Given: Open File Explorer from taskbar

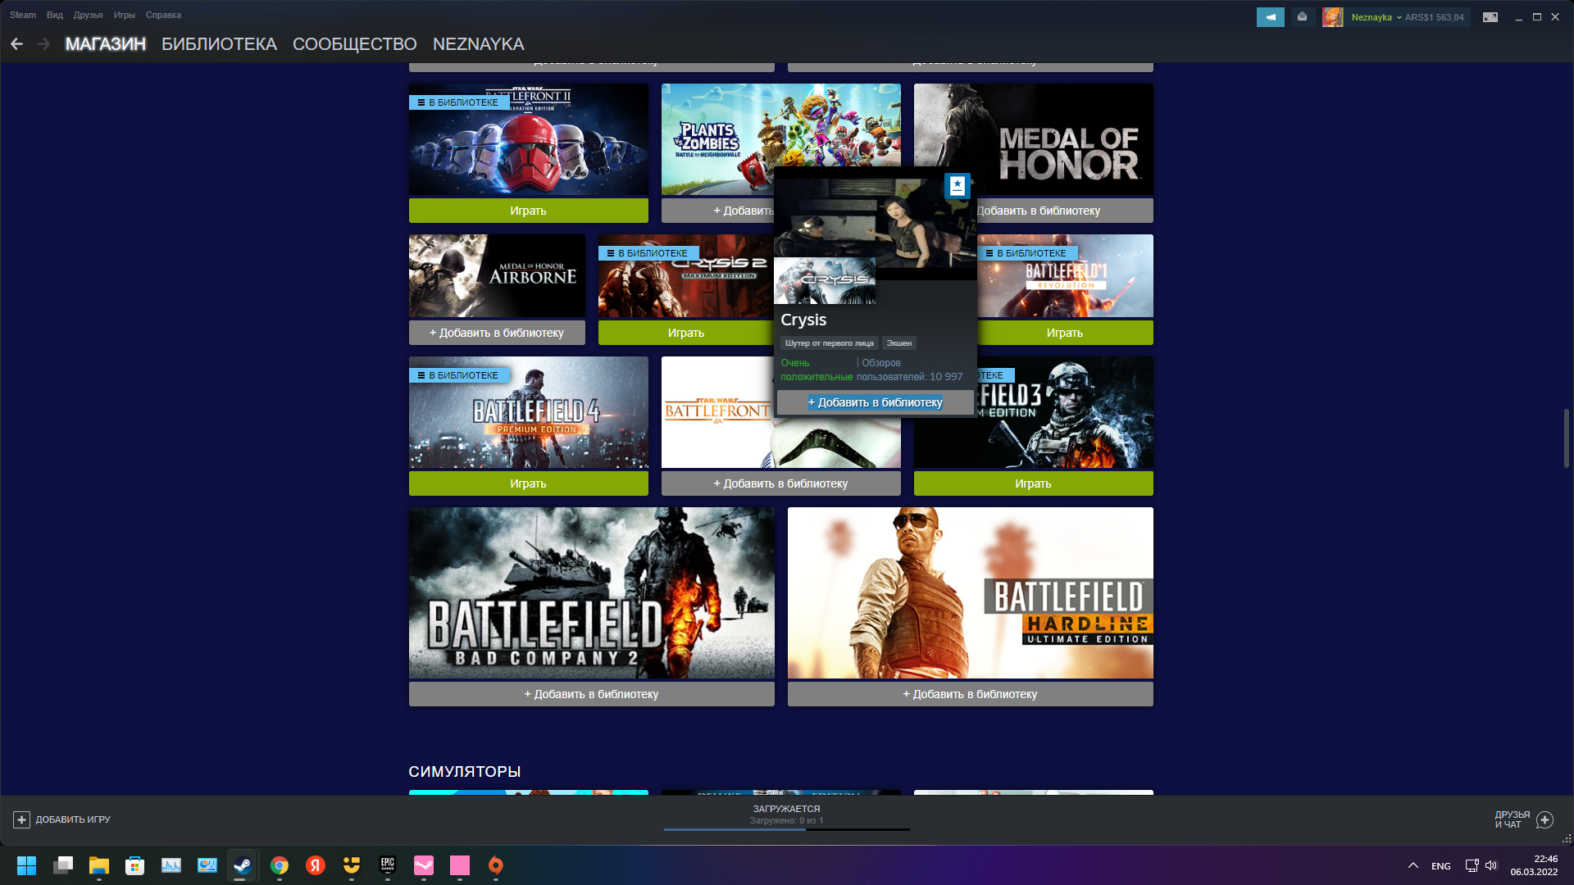Looking at the screenshot, I should coord(99,865).
